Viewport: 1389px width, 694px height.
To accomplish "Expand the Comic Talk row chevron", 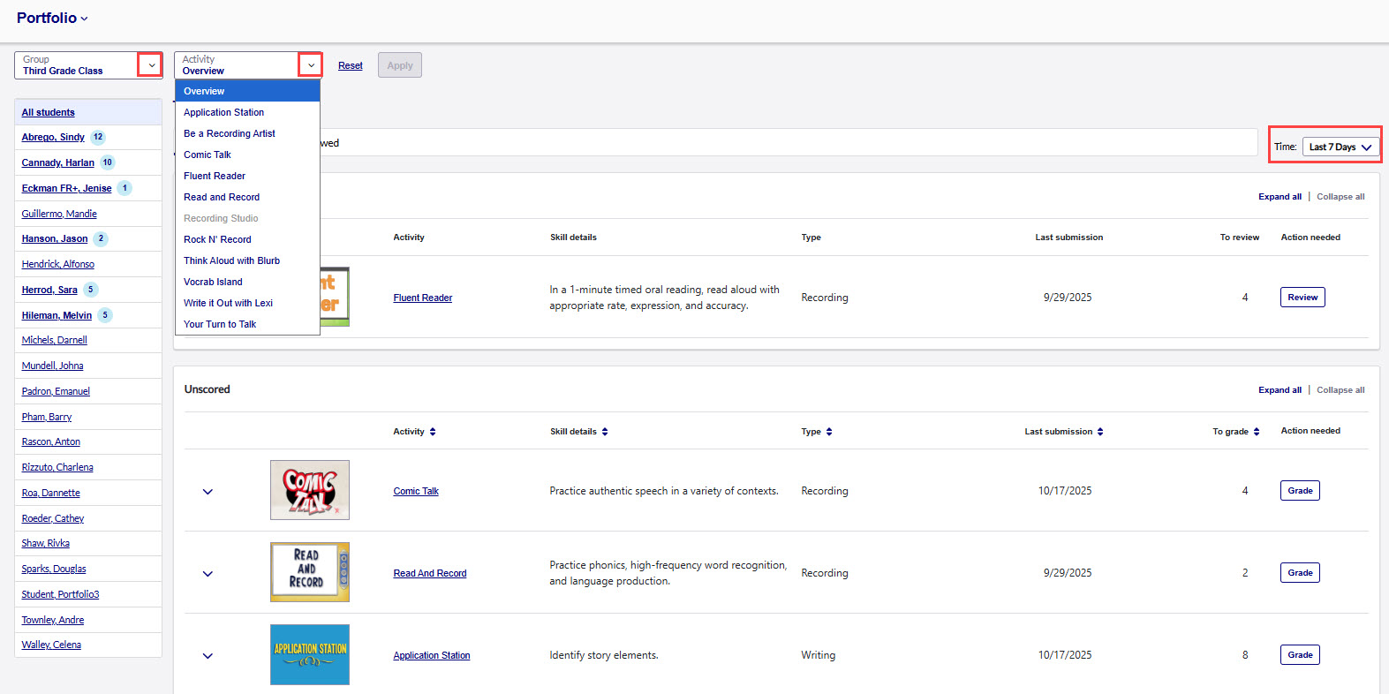I will (208, 492).
